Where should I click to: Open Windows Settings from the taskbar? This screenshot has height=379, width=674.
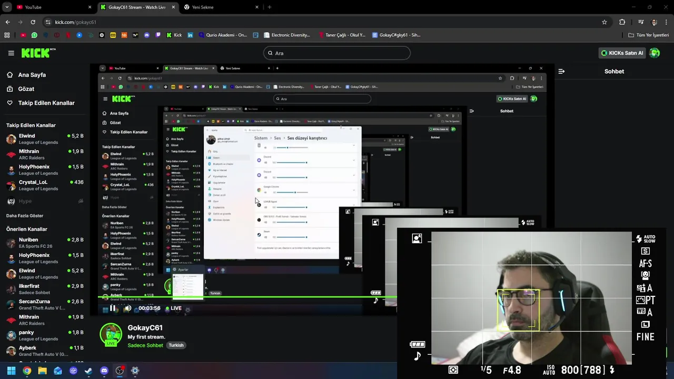pos(135,371)
